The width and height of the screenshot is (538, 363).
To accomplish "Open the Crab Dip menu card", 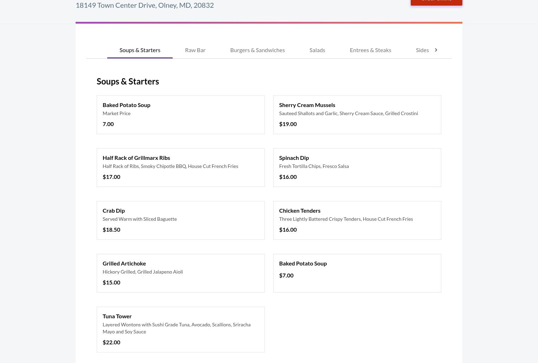I will tap(180, 220).
